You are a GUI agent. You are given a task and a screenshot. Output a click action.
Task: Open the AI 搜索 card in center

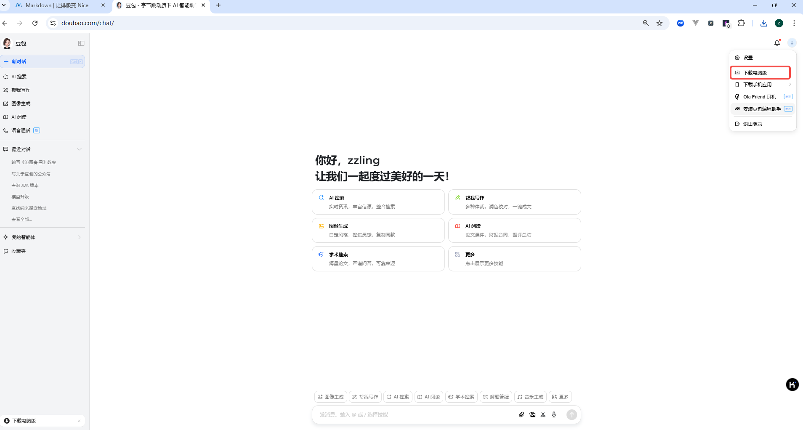[378, 202]
